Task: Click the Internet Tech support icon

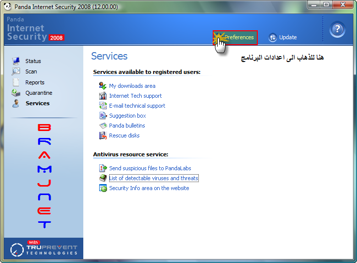Action: pos(103,96)
